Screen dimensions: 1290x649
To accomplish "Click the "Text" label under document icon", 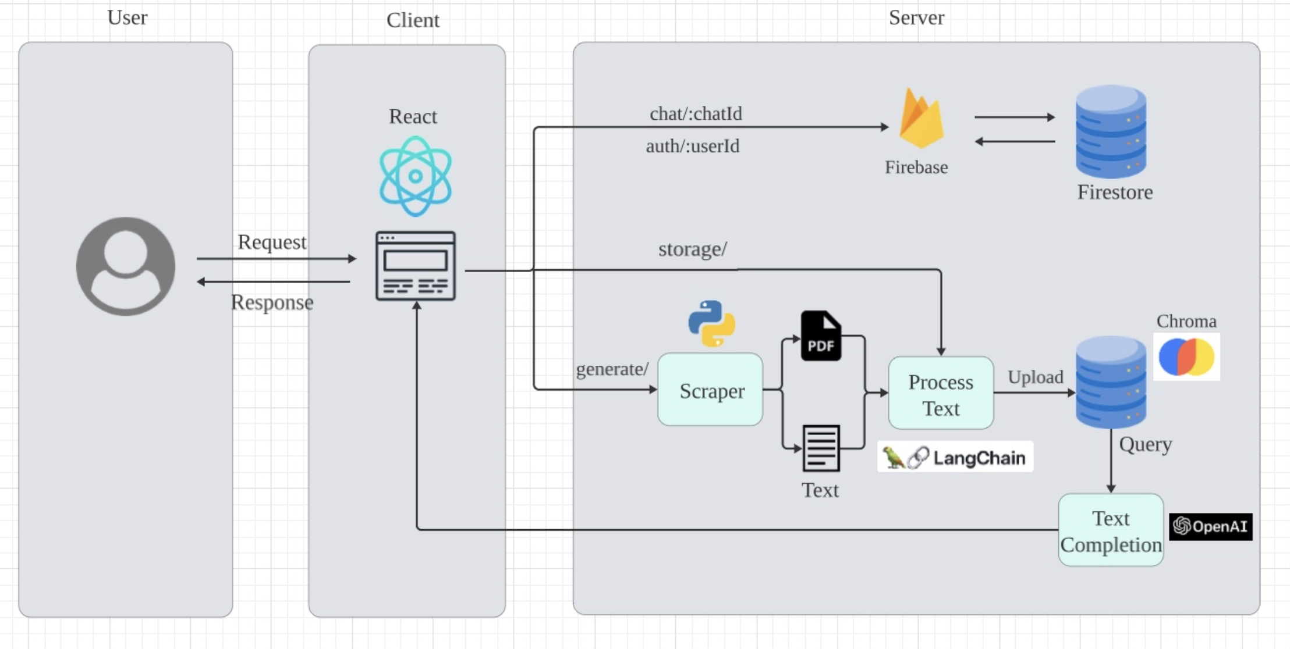I will pos(820,490).
